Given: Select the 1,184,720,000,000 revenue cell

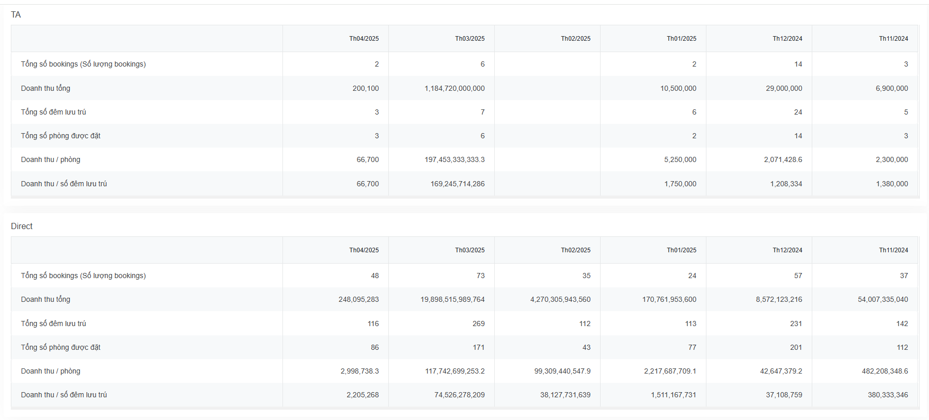Looking at the screenshot, I should (454, 88).
